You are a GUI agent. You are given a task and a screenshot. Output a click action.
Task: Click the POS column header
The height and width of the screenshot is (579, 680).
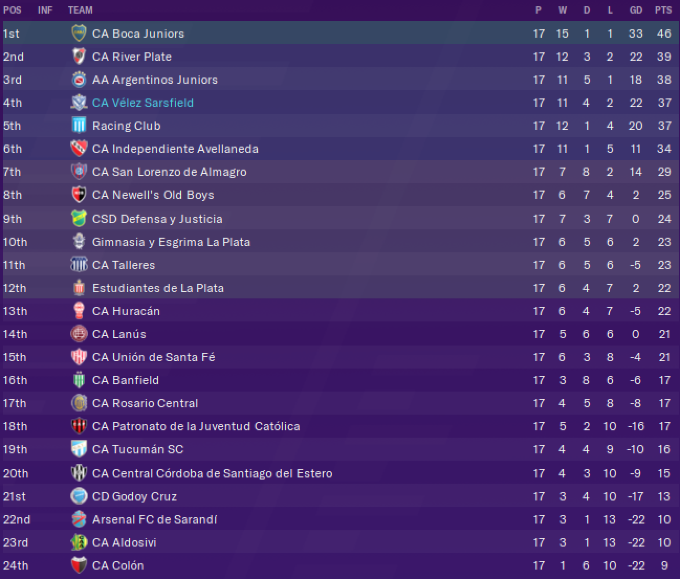coord(12,10)
